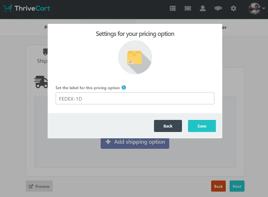Click the FEDEX-1D label input field

pyautogui.click(x=135, y=98)
